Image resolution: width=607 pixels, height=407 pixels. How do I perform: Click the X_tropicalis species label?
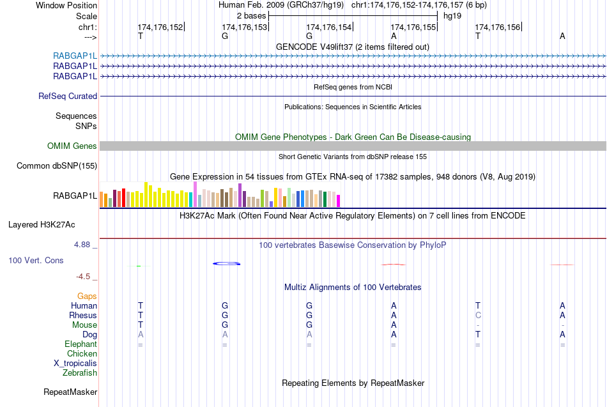coord(75,364)
